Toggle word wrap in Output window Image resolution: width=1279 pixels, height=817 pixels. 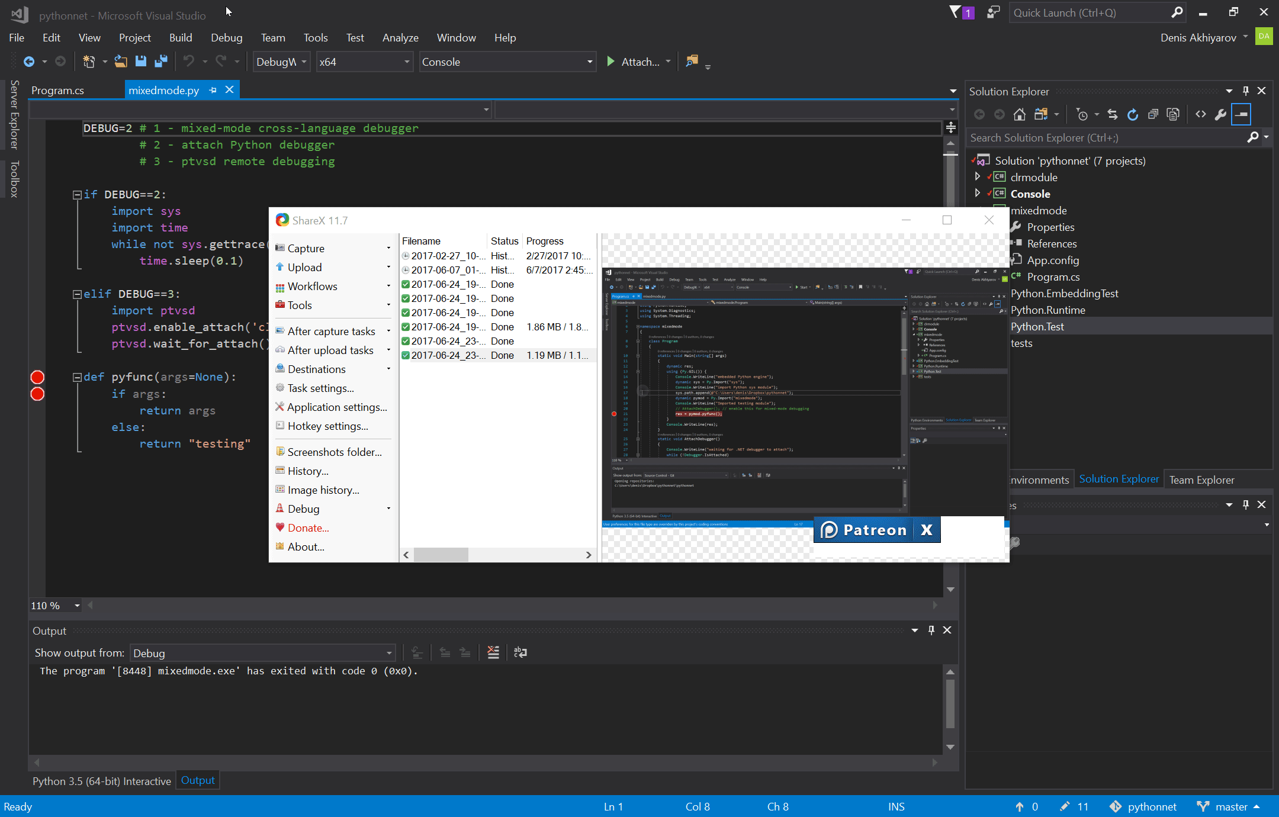[520, 652]
